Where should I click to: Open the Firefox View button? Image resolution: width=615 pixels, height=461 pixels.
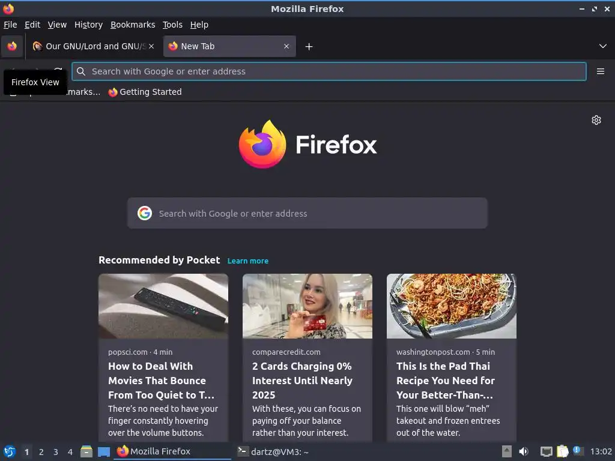[12, 46]
